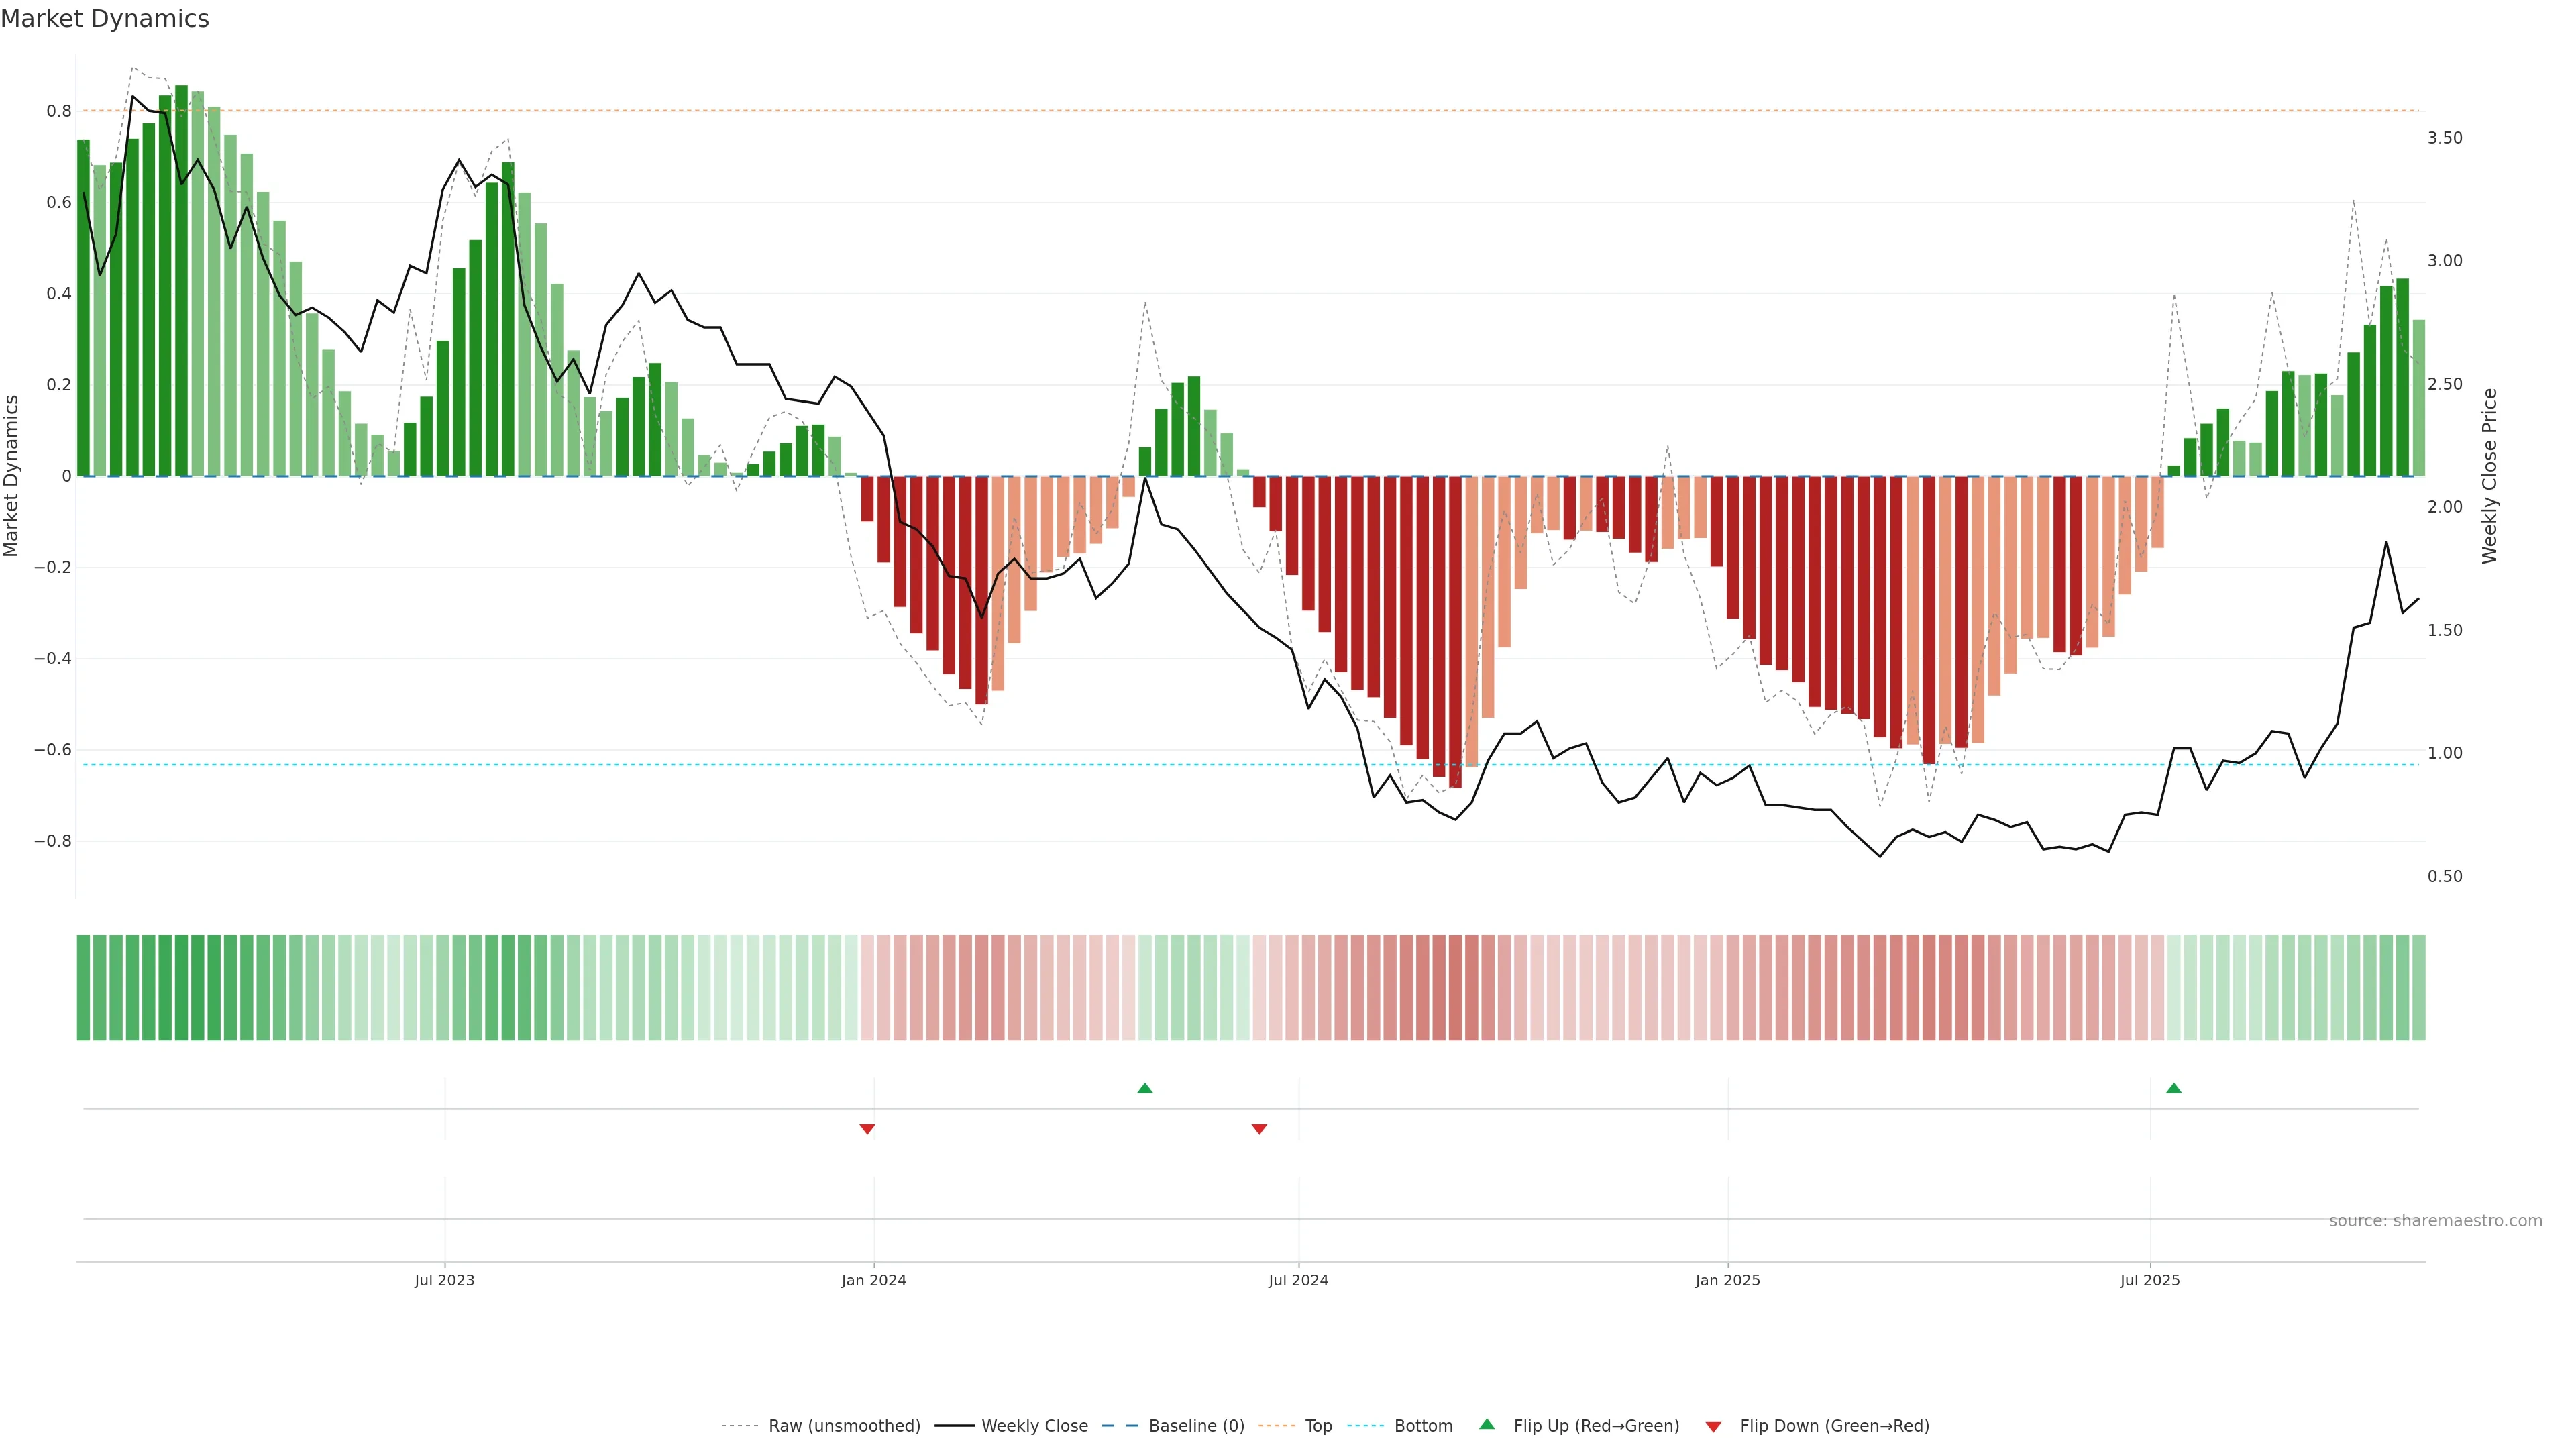The width and height of the screenshot is (2576, 1449).
Task: Click the Jan 2024 axis label
Action: tap(873, 1280)
